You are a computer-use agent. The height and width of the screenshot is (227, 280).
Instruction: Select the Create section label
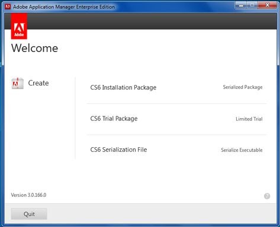(38, 83)
